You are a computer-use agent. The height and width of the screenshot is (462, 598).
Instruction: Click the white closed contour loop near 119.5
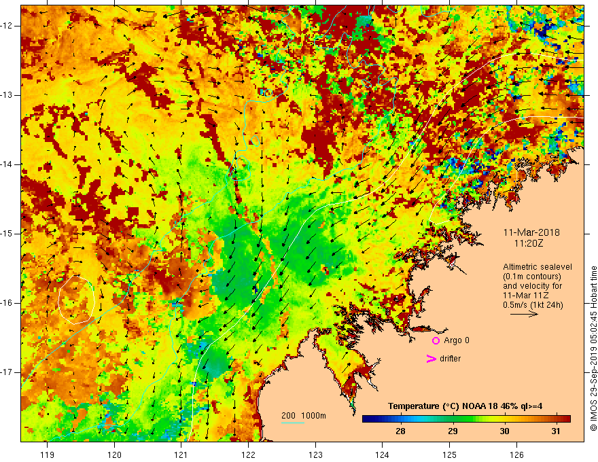[76, 300]
